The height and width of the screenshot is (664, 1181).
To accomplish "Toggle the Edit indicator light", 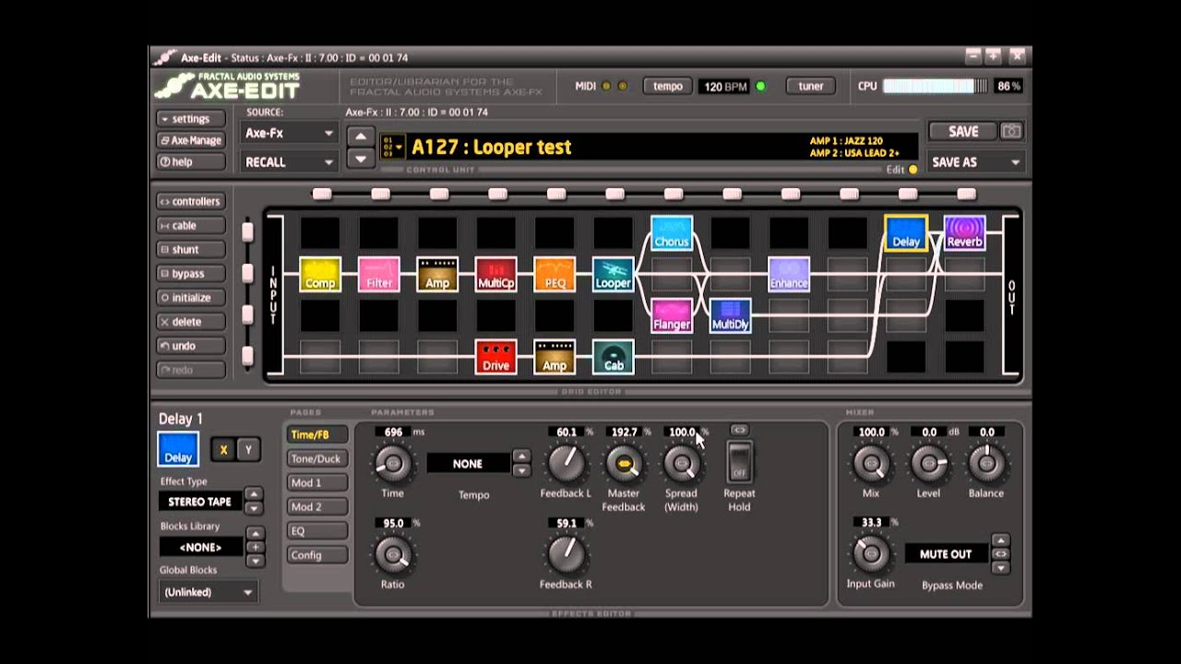I will 913,170.
